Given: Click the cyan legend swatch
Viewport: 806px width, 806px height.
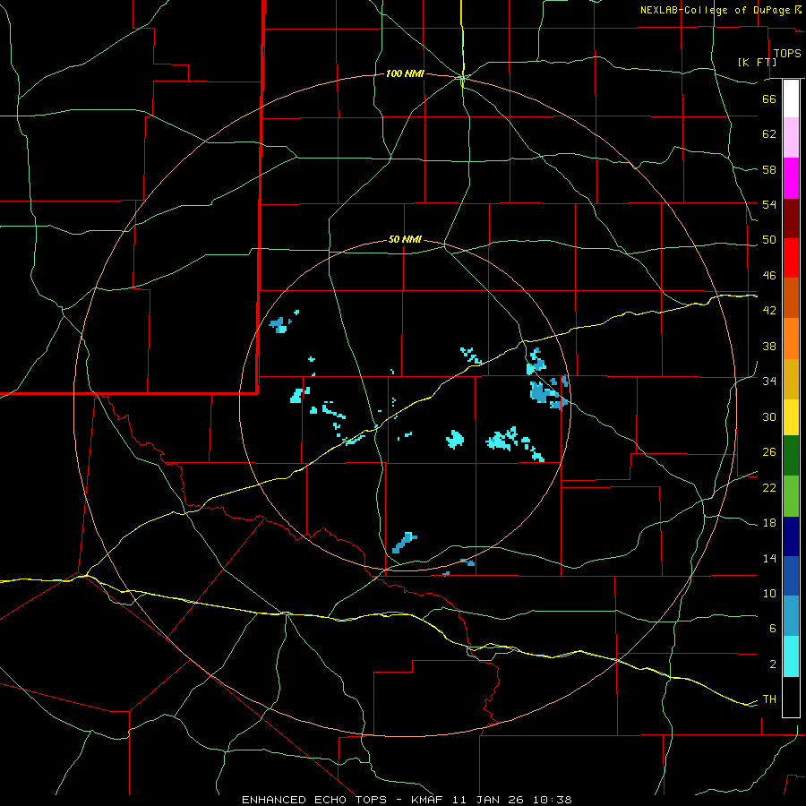Looking at the screenshot, I should [791, 656].
